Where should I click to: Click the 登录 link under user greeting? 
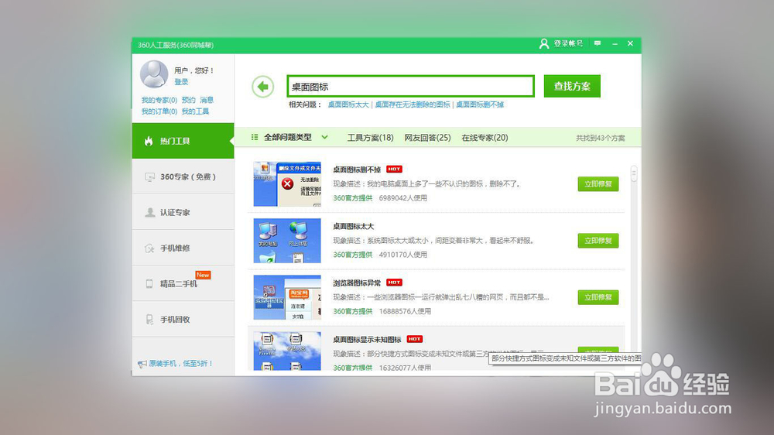(x=181, y=82)
